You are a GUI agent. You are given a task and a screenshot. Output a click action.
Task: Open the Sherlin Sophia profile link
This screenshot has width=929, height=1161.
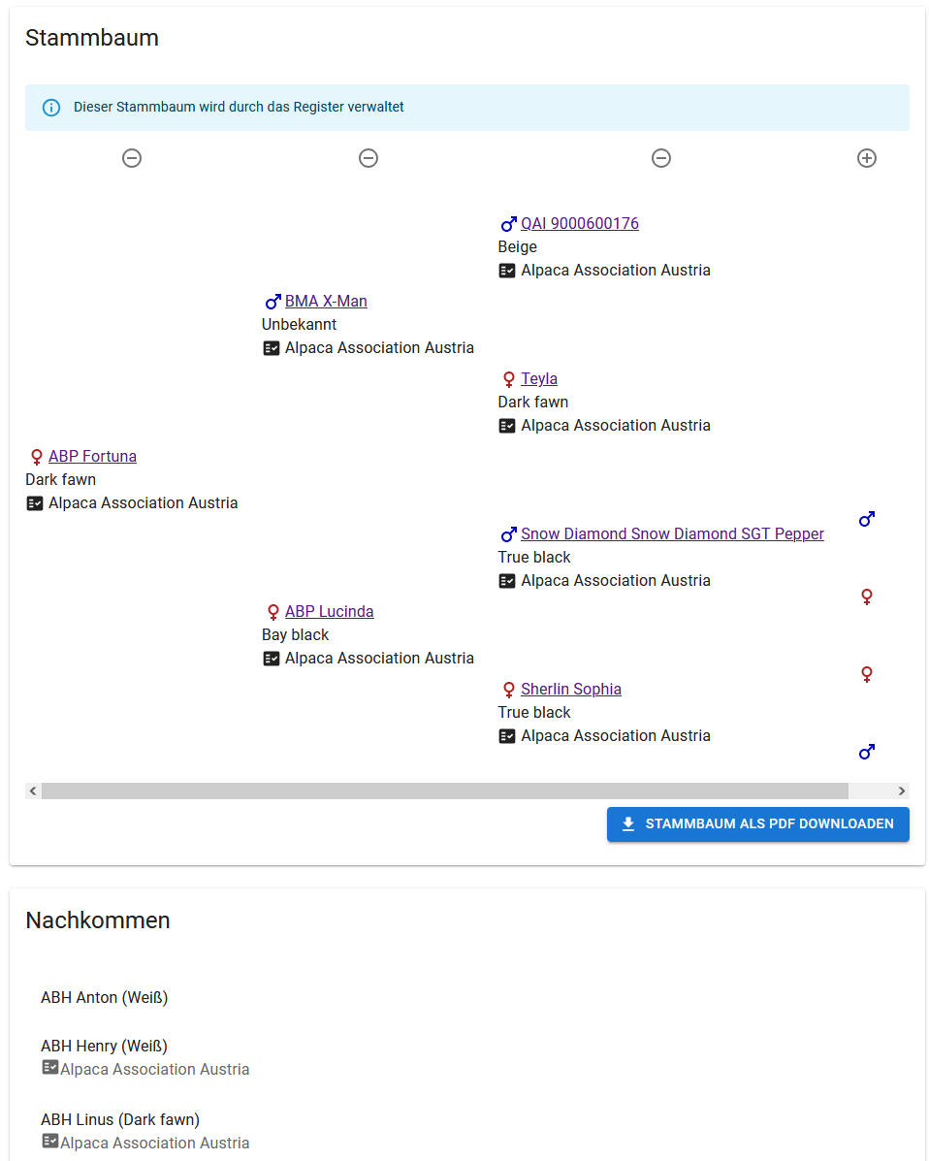[x=571, y=689]
